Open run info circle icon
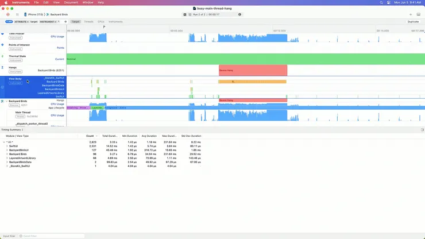Image resolution: width=425 pixels, height=239 pixels. click(239, 14)
